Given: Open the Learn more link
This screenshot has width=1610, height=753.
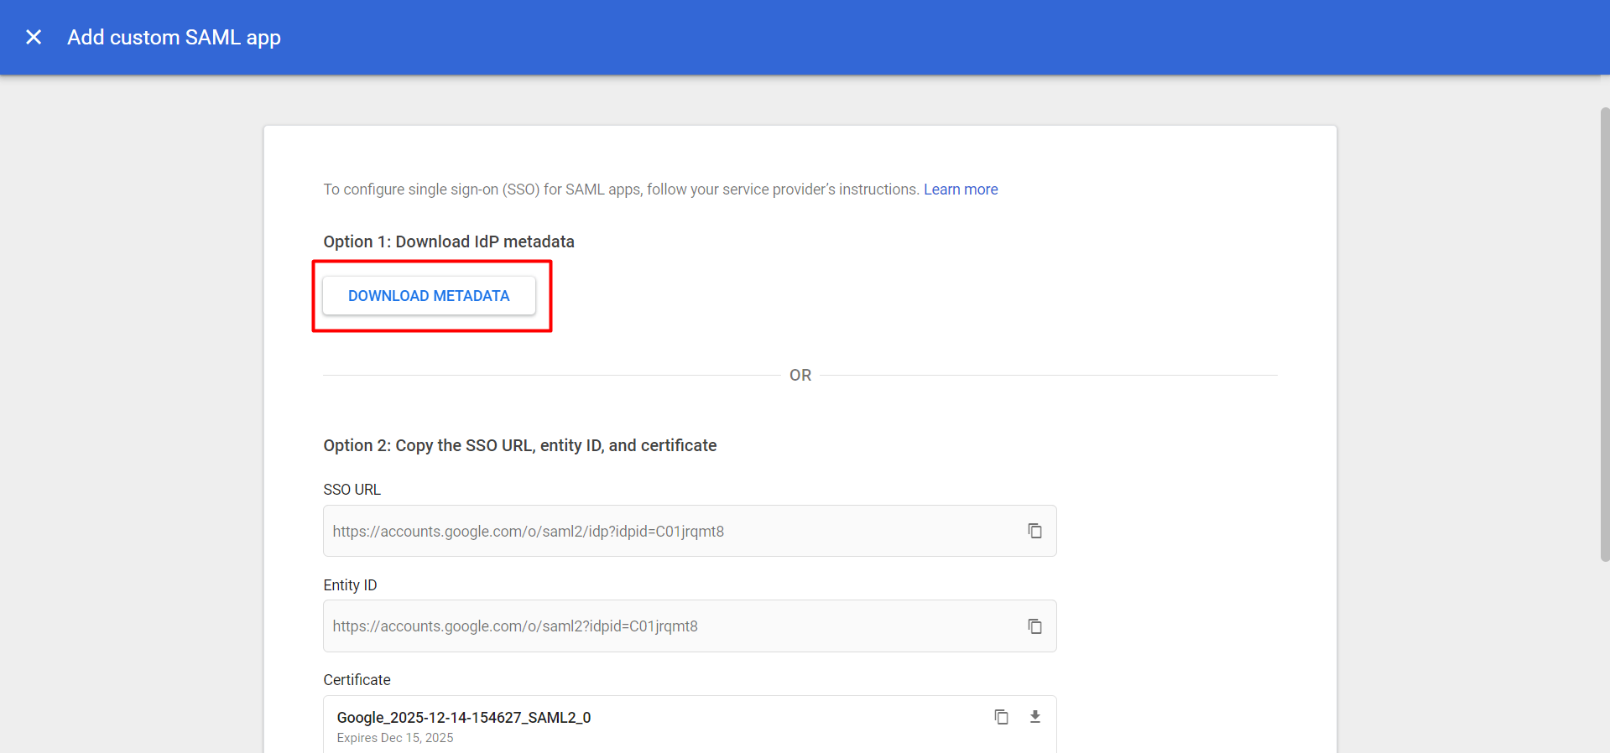Looking at the screenshot, I should point(961,190).
